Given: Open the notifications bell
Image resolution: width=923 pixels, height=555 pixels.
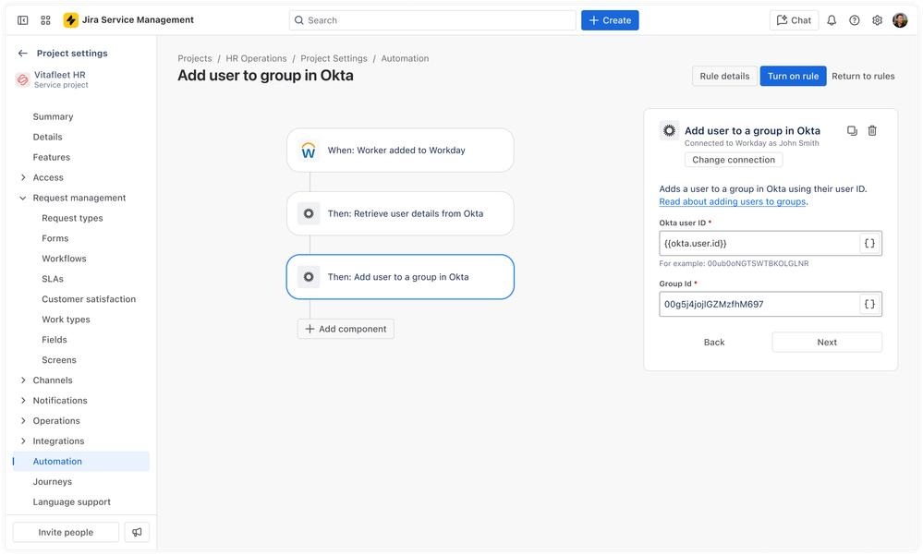Looking at the screenshot, I should pyautogui.click(x=832, y=19).
